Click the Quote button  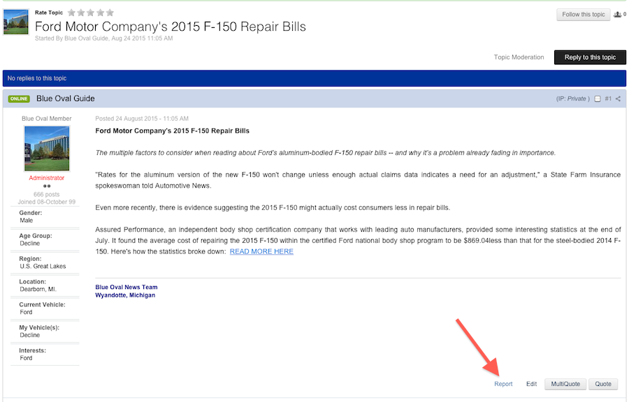603,384
